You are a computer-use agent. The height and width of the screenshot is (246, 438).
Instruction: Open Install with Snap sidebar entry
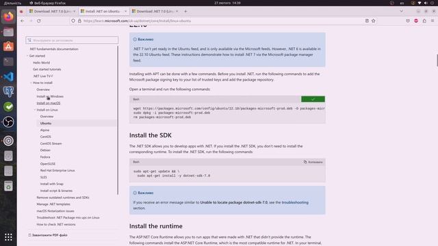pyautogui.click(x=52, y=184)
